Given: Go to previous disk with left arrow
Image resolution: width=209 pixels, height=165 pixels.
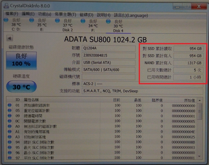Looking at the screenshot, I should pyautogui.click(x=10, y=38).
